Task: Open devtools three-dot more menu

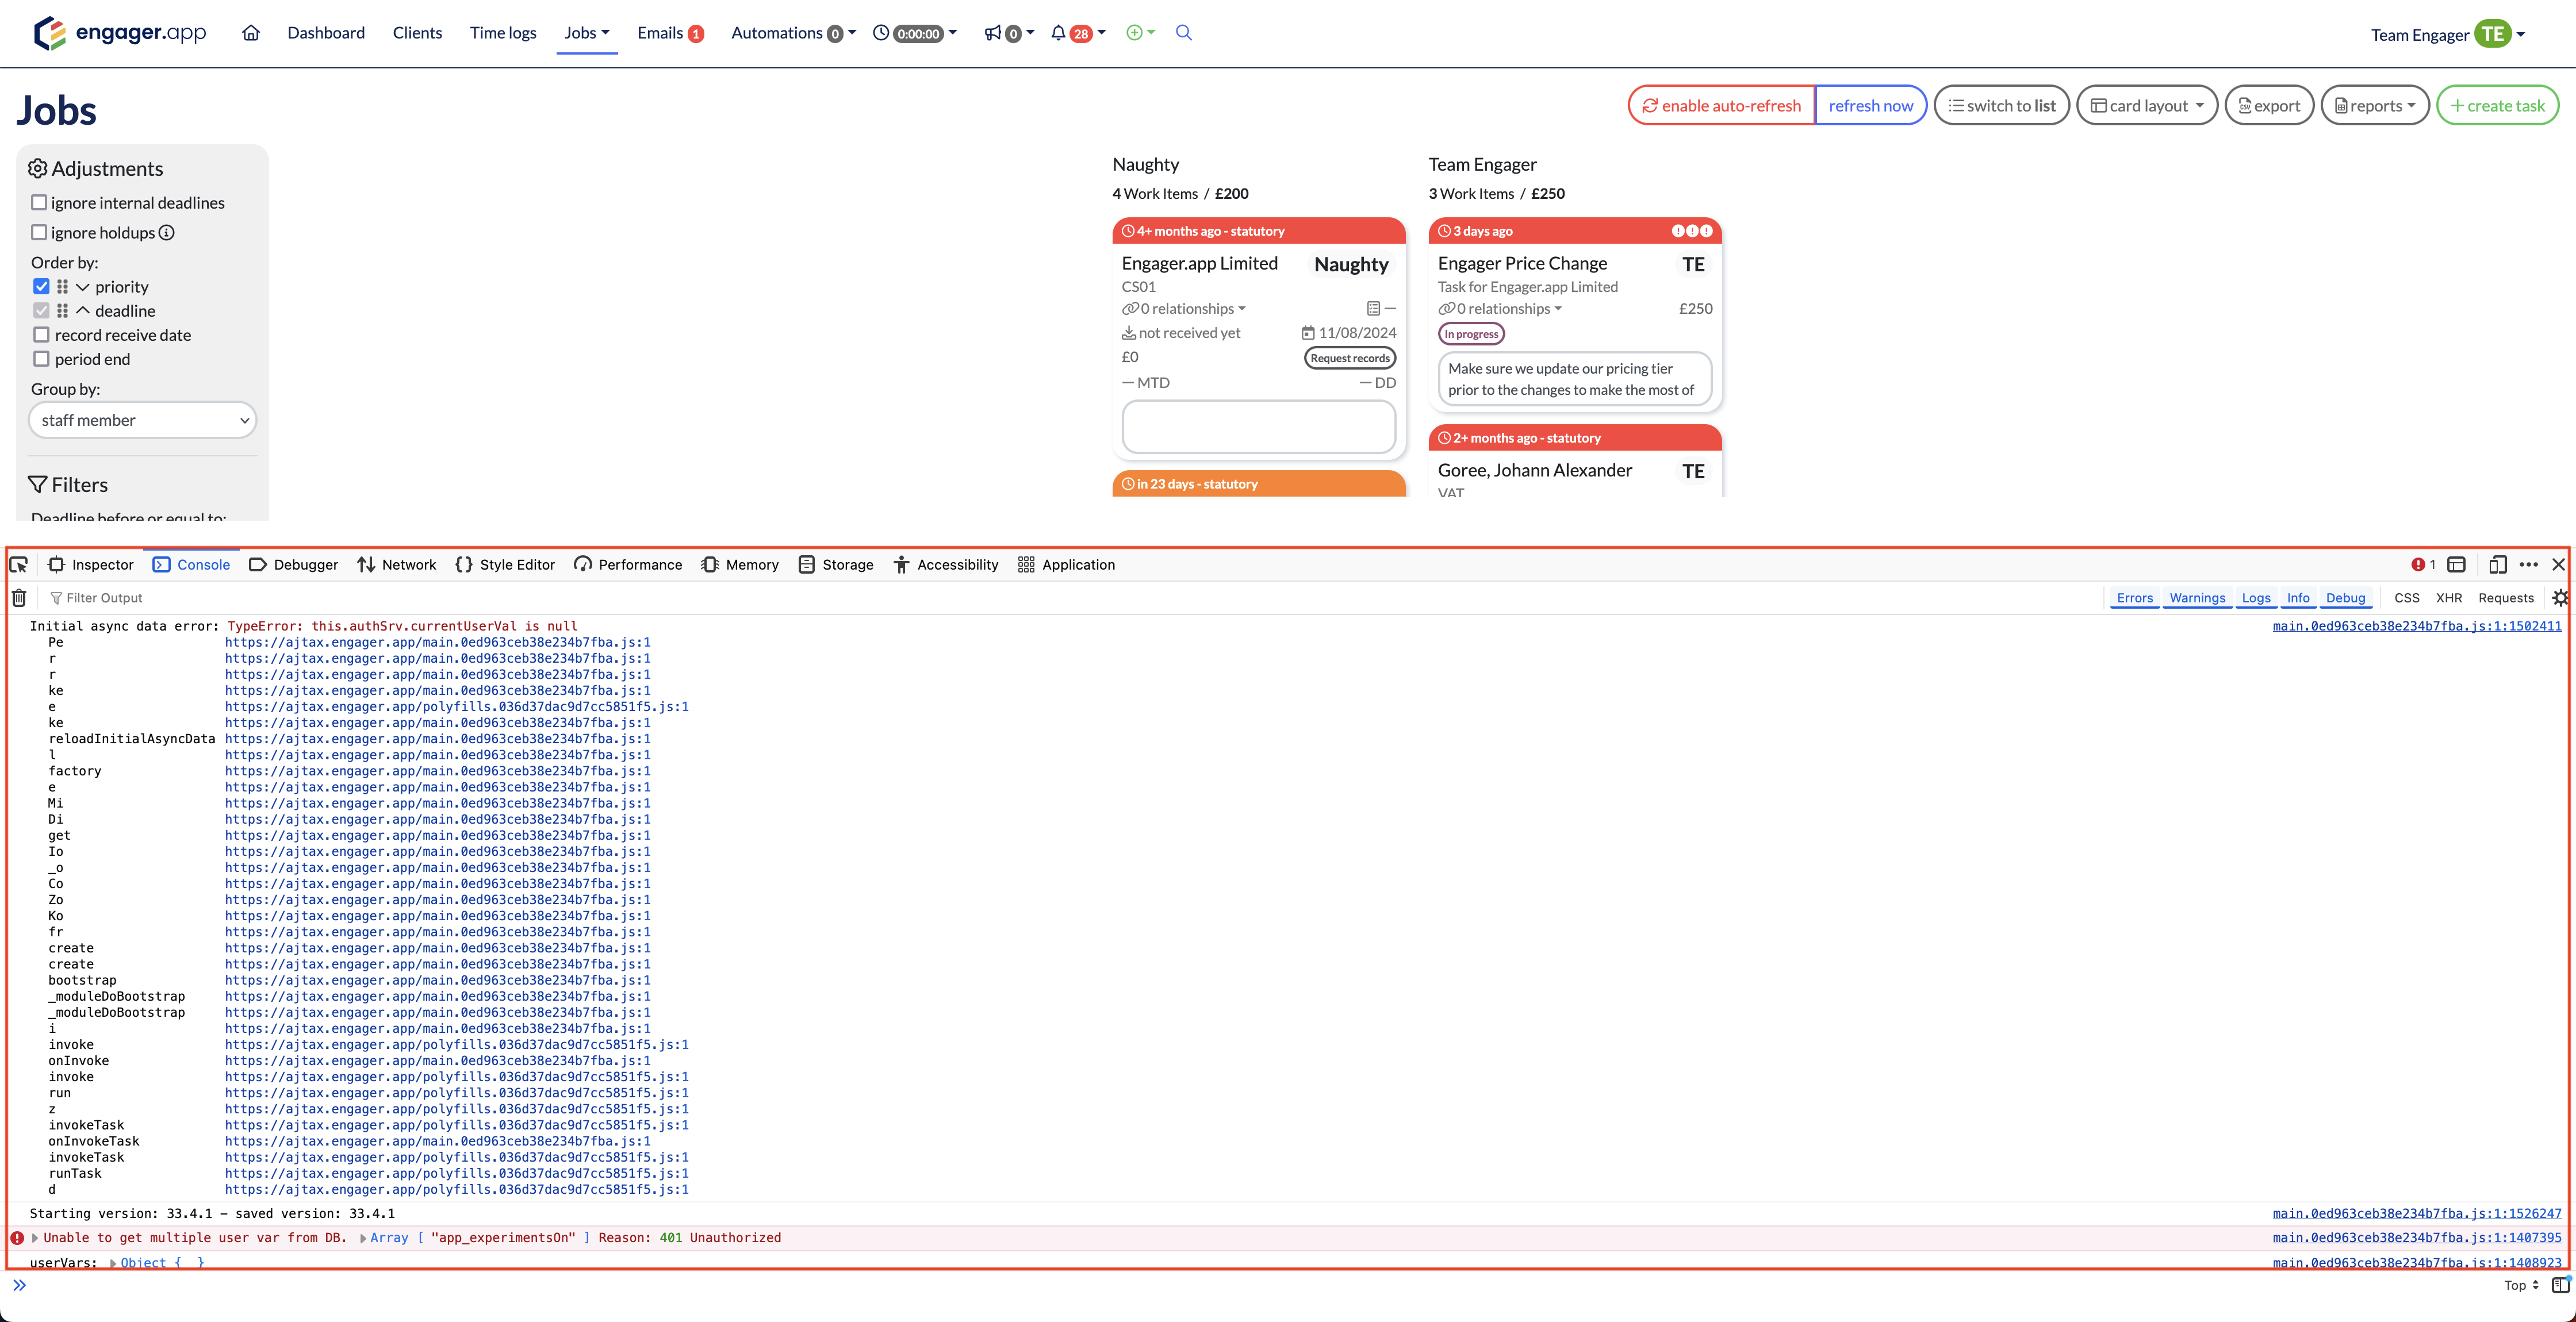Action: coord(2529,565)
